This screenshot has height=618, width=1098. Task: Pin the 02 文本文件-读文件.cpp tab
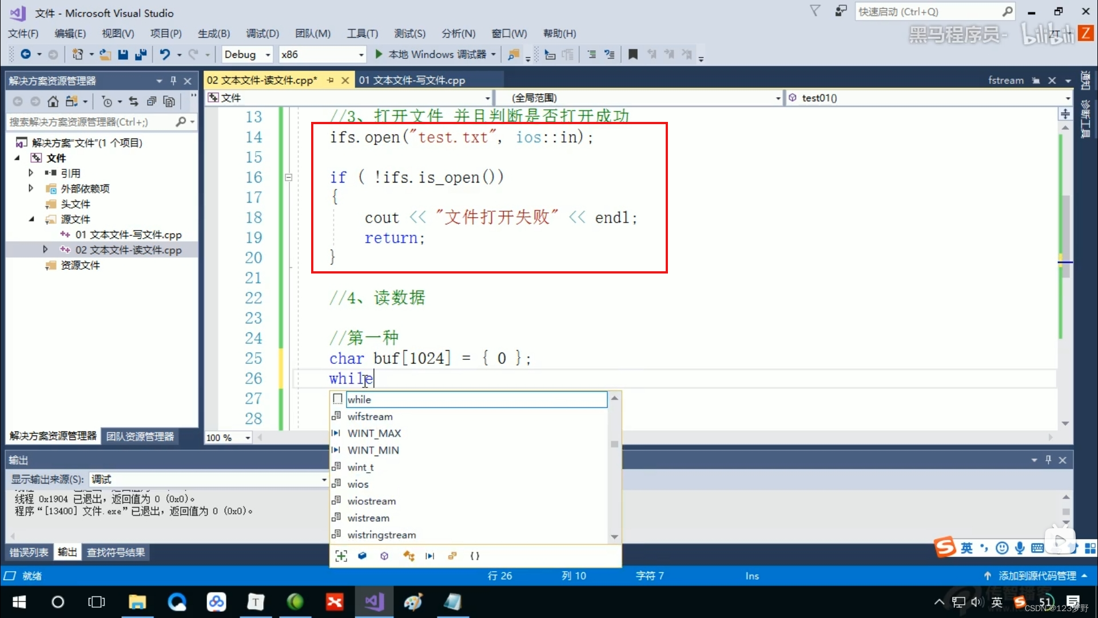point(330,81)
